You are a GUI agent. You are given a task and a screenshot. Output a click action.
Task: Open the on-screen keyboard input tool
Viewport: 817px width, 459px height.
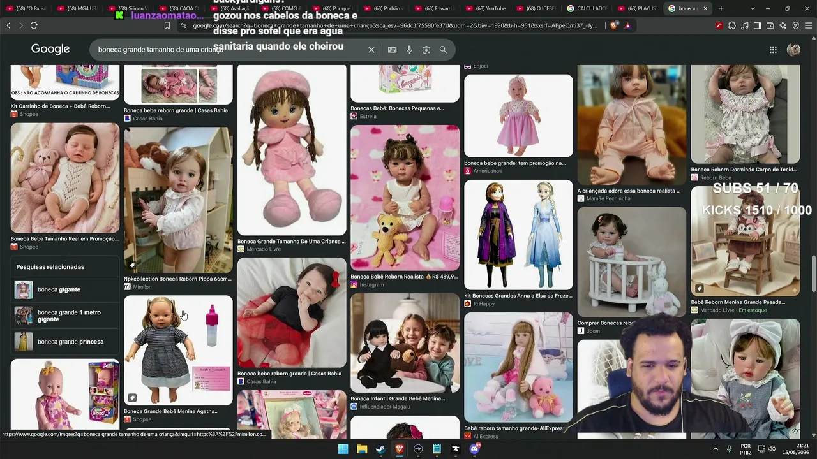[392, 50]
